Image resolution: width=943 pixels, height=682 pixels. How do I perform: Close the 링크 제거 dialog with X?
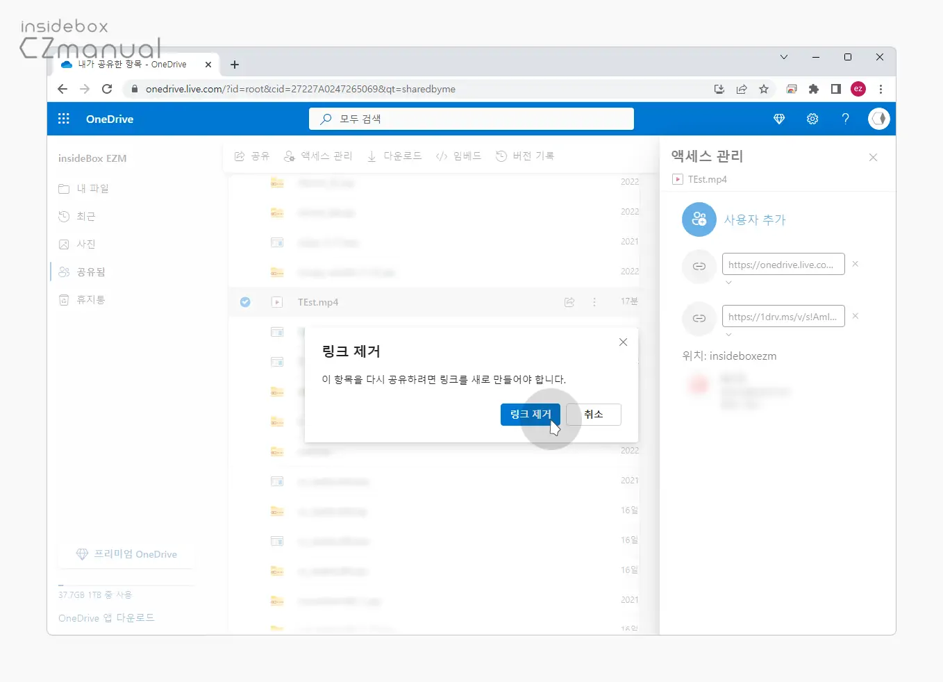click(623, 342)
